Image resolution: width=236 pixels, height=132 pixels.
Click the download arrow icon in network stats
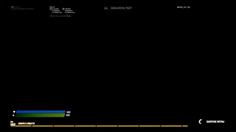51,9
